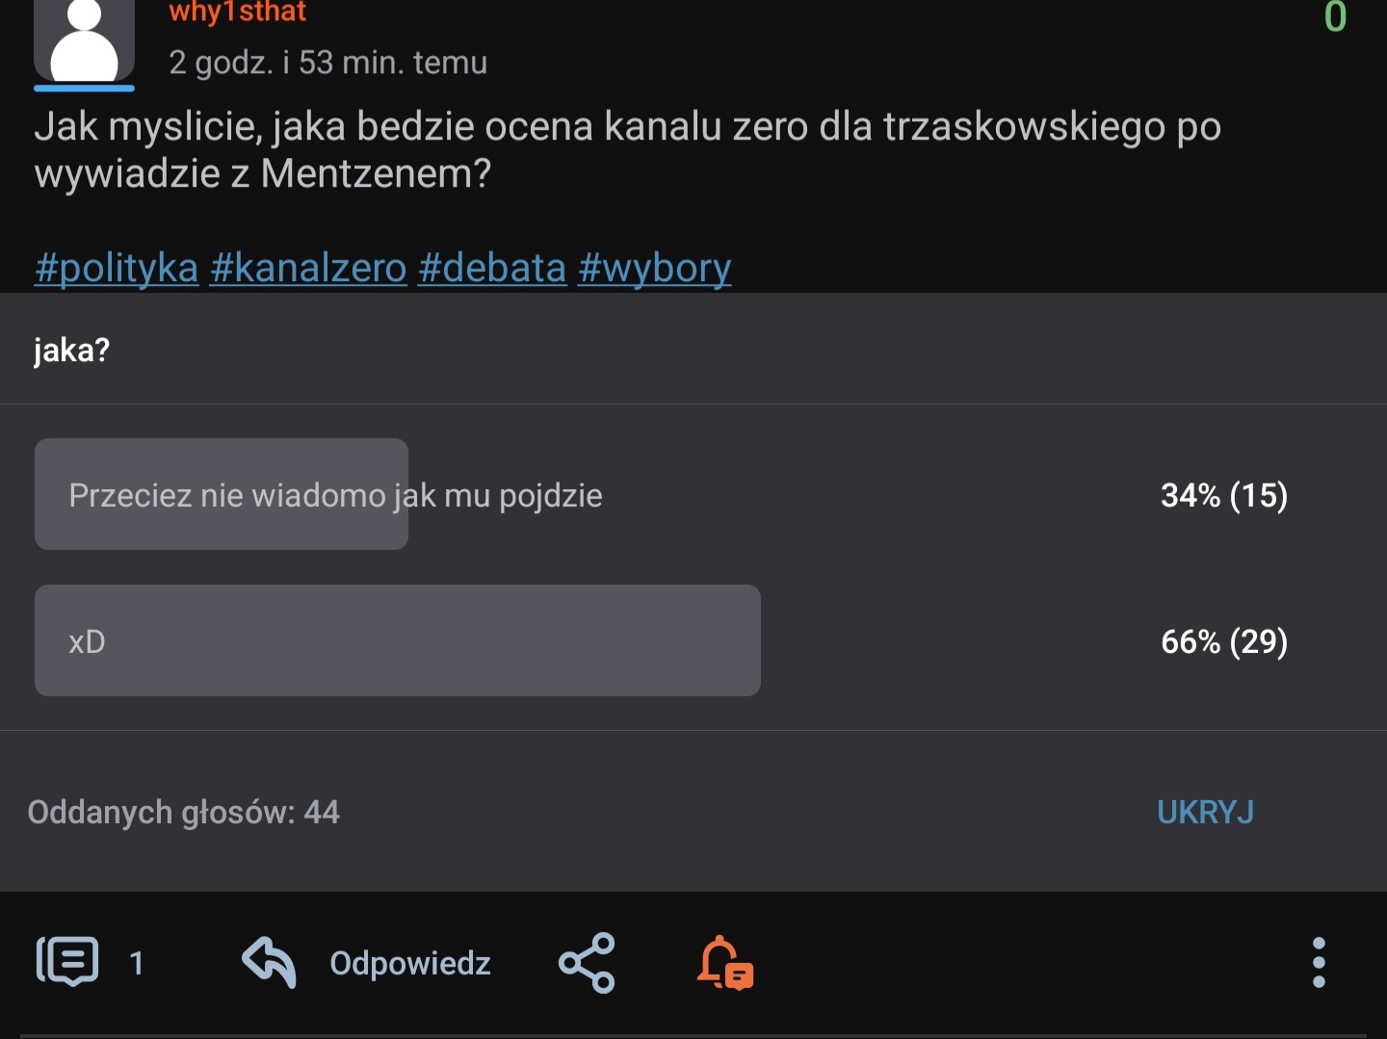Hide poll results with UKRYJ
This screenshot has height=1039, width=1387.
click(x=1205, y=813)
